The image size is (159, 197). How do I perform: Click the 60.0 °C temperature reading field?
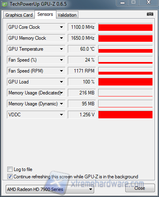pos(82,49)
